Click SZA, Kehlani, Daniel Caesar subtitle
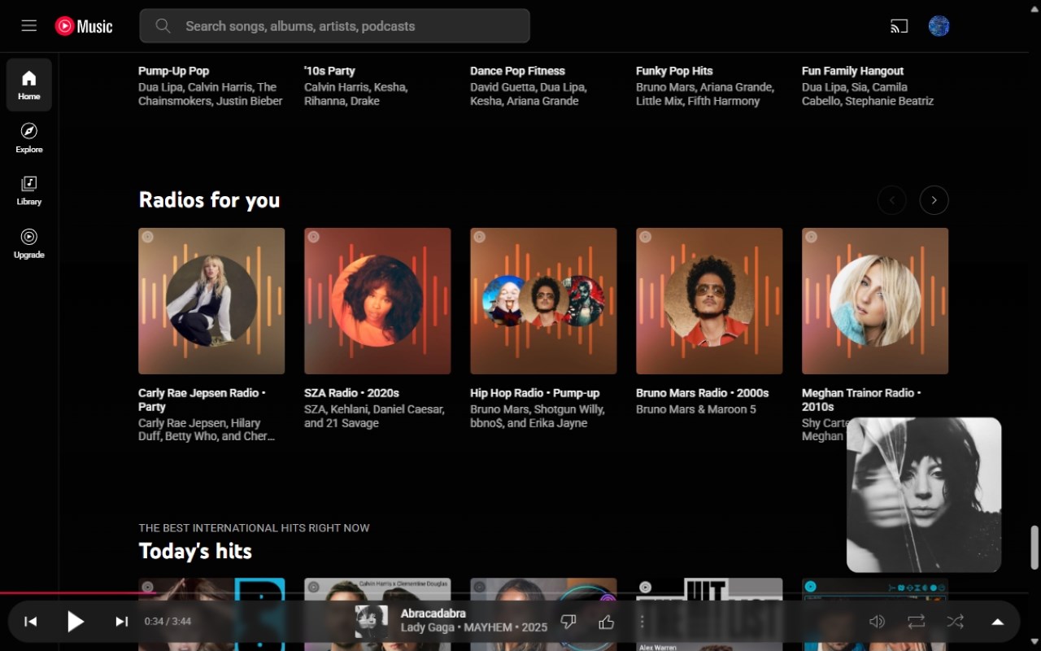Screen dimensions: 1041x651 (x=374, y=416)
